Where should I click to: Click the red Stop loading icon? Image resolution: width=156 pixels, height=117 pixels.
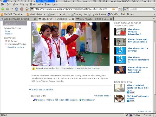[22, 9]
